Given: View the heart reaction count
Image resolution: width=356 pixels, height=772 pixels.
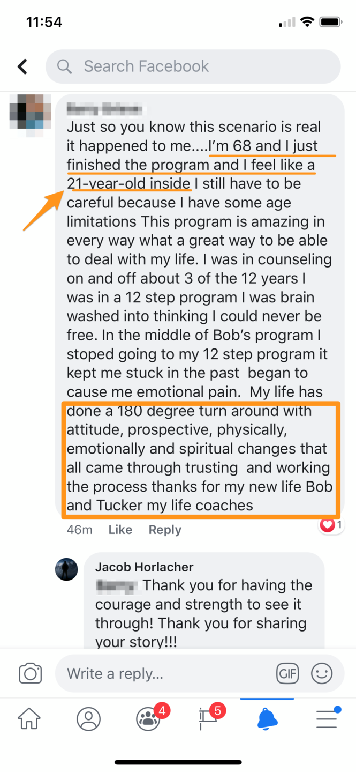Looking at the screenshot, I should coord(331,525).
